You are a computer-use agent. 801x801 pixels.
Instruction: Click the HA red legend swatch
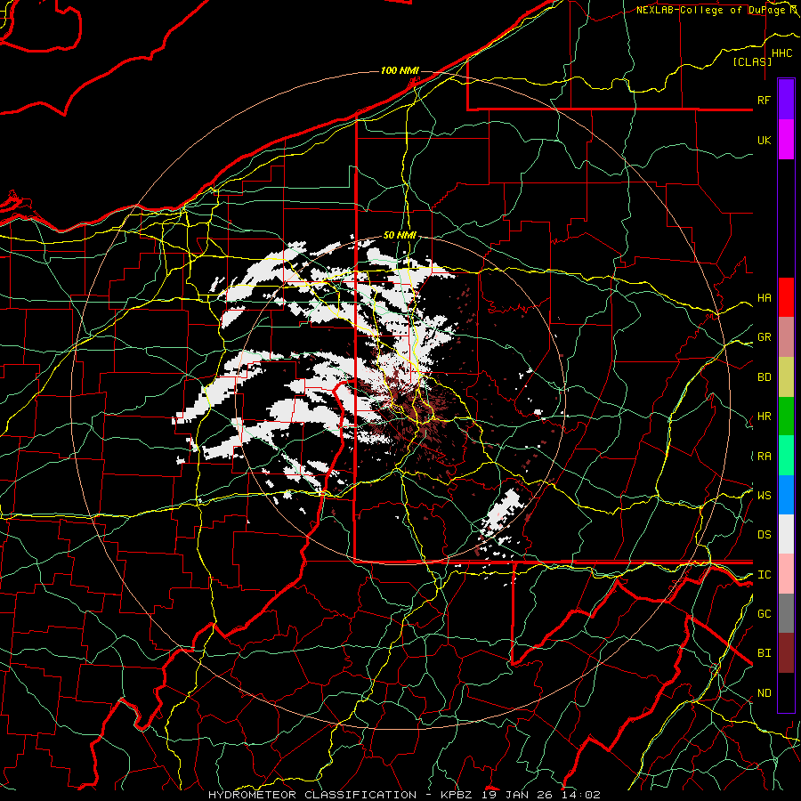pyautogui.click(x=786, y=297)
